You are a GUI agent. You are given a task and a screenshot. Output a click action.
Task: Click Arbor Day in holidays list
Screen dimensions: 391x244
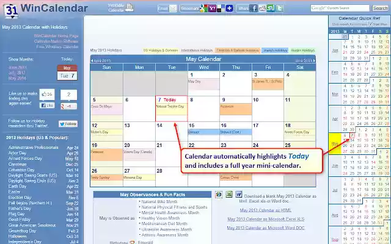click(17, 153)
